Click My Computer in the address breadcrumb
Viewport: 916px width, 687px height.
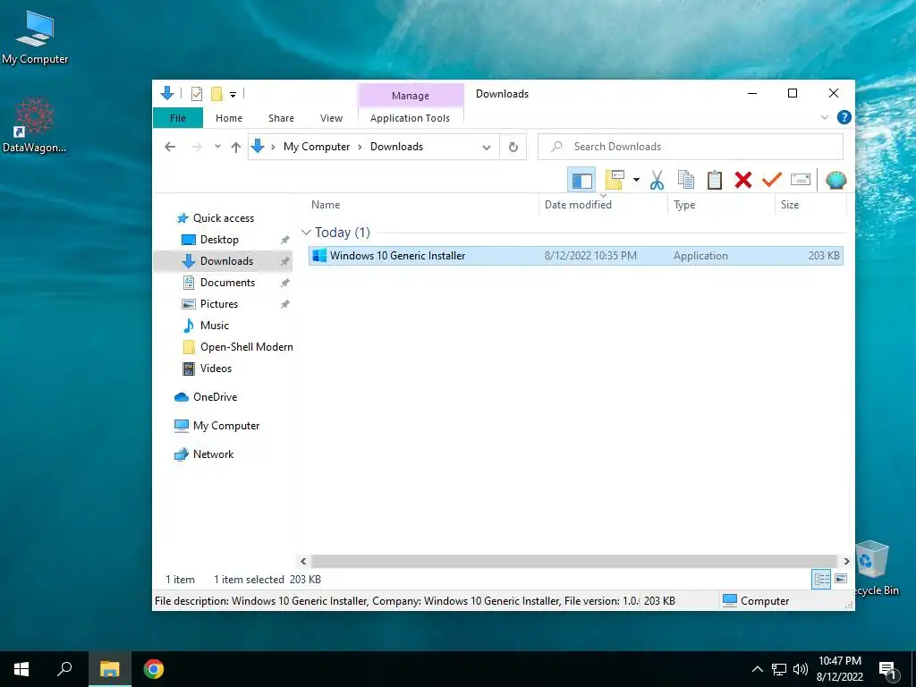click(x=317, y=147)
